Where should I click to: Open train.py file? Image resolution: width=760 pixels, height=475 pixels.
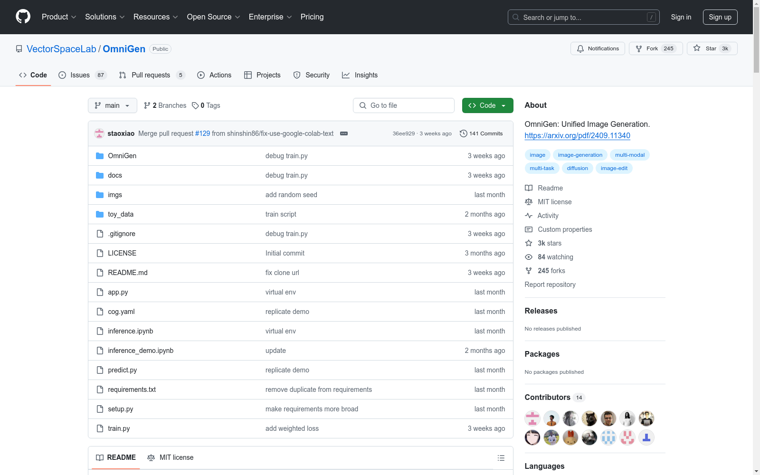point(119,428)
